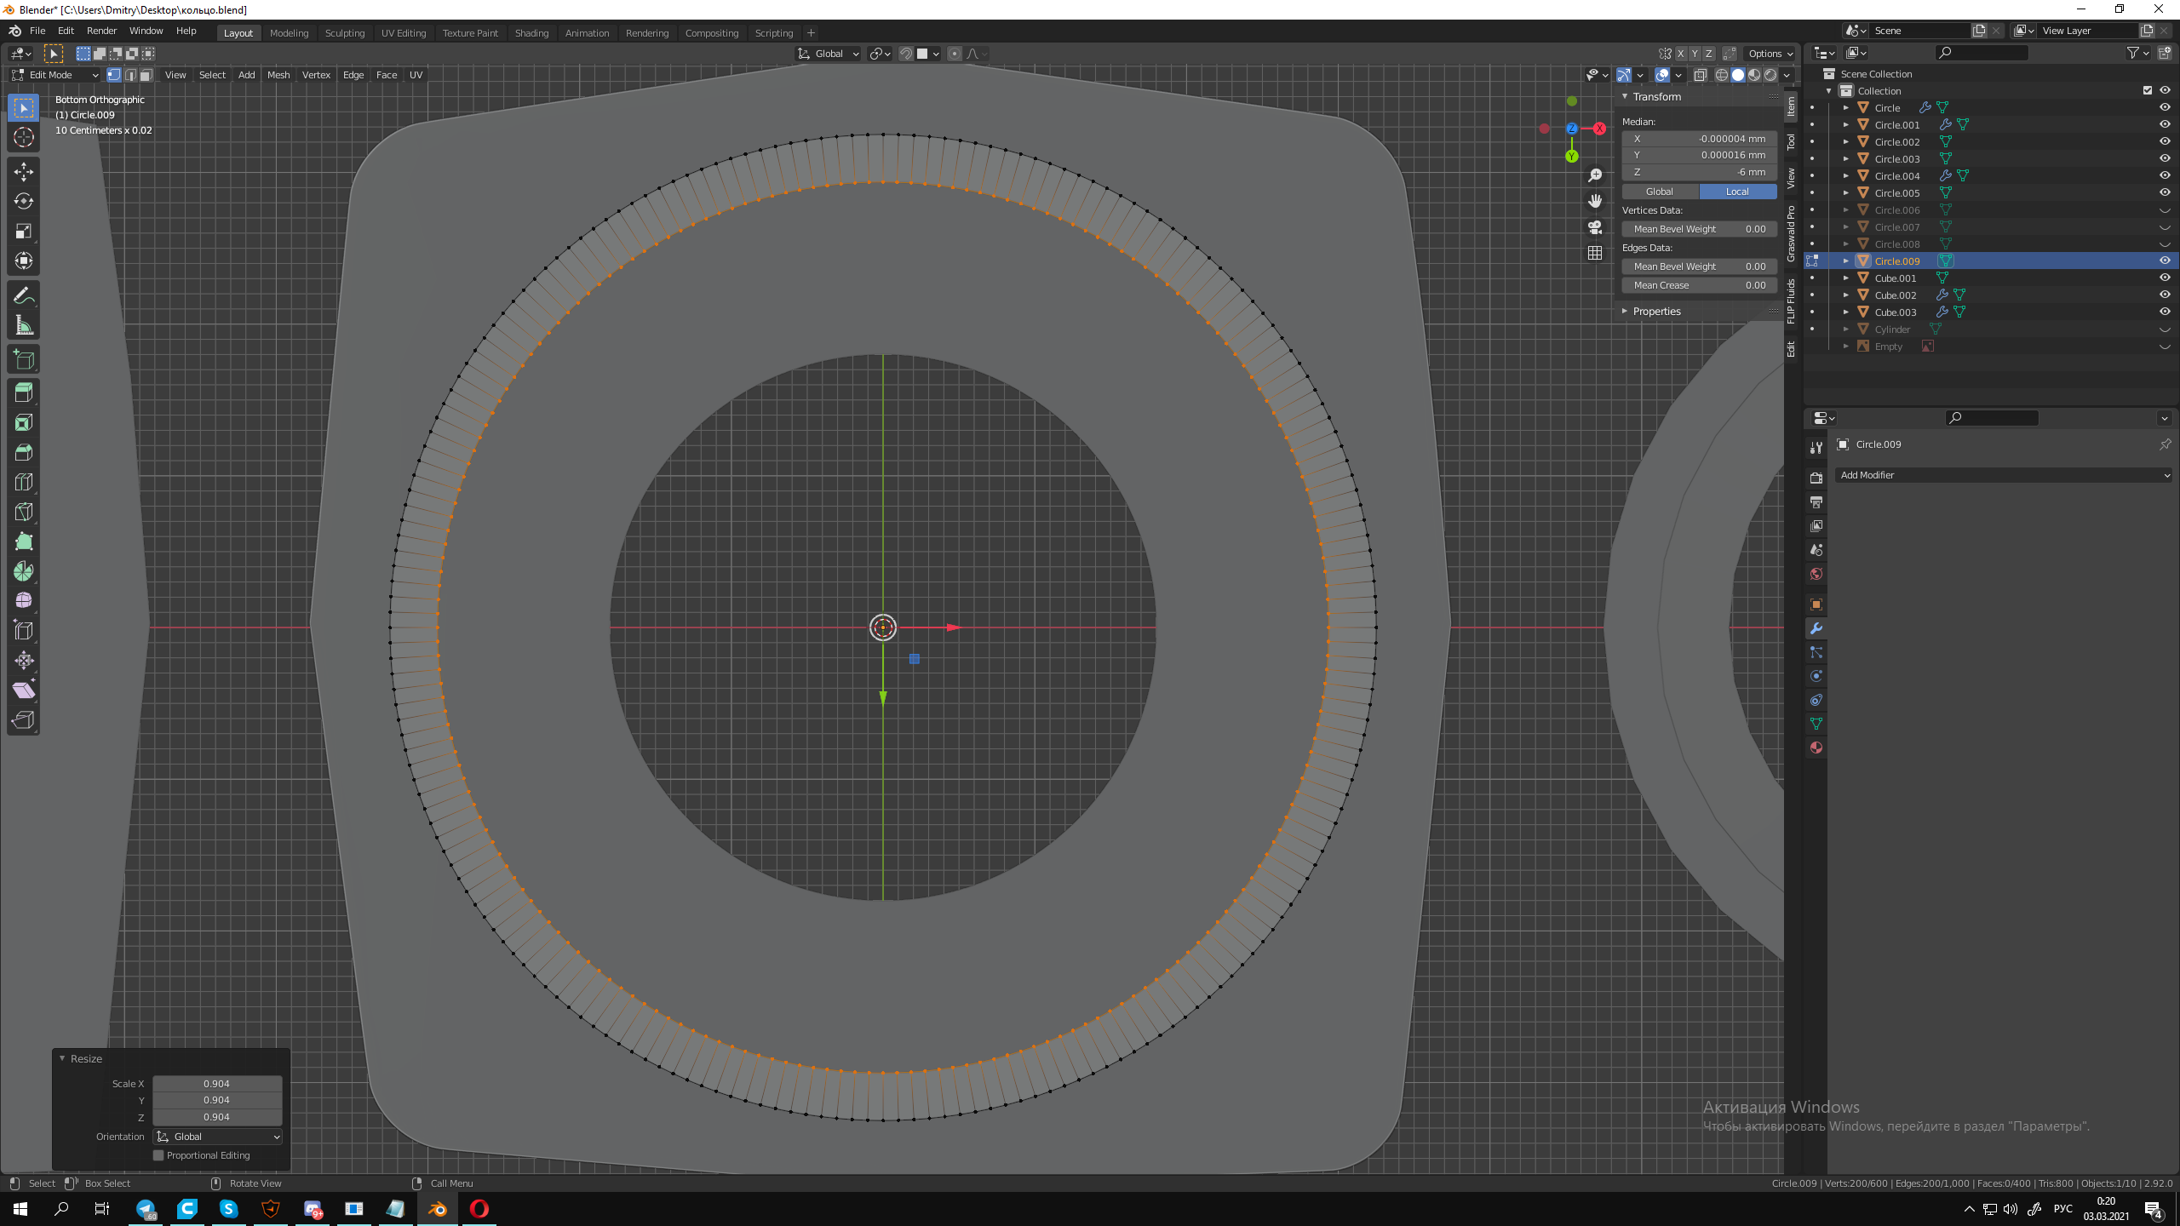Open the Edit Mode dropdown

pos(56,75)
